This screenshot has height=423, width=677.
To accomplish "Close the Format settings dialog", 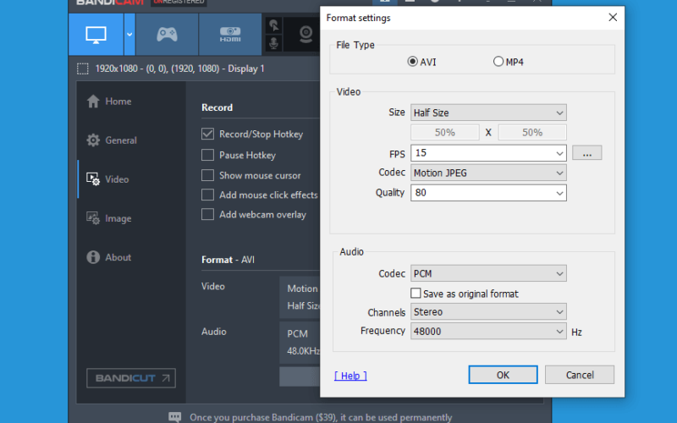I will pos(613,18).
